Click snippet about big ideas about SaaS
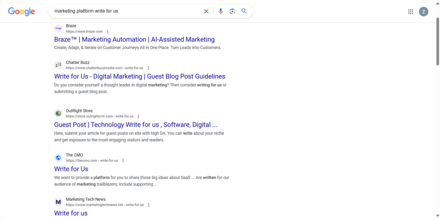440x219 pixels. pos(142,181)
